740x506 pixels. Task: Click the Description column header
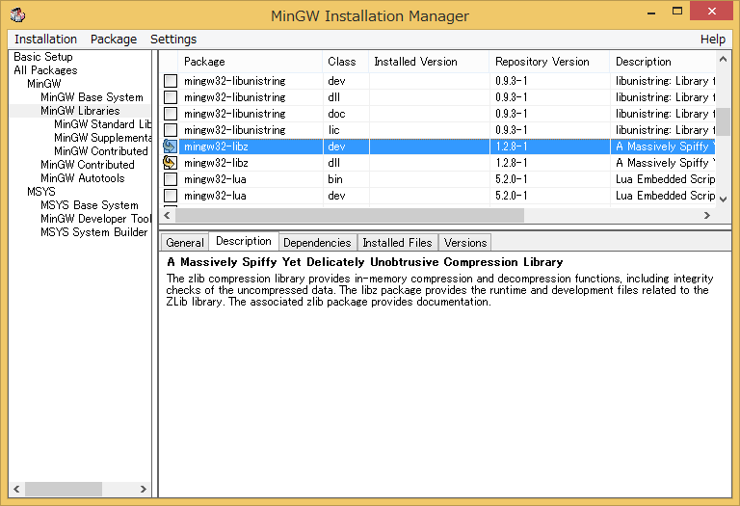tap(663, 62)
